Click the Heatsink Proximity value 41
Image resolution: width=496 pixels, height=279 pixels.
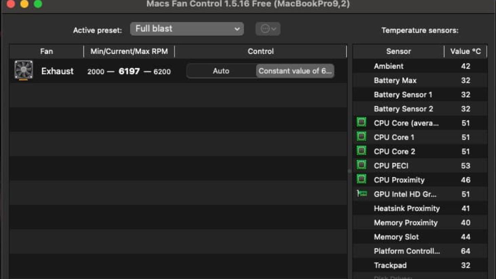pyautogui.click(x=465, y=208)
